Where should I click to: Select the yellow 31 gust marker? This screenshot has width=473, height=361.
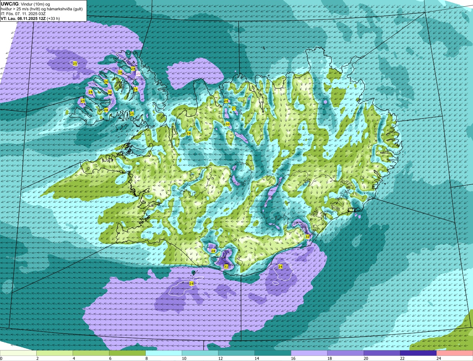(226, 266)
